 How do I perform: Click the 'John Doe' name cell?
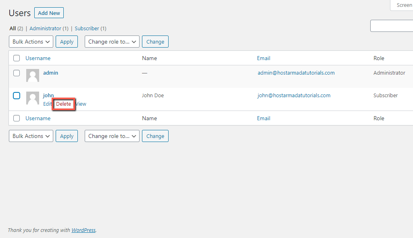(153, 96)
